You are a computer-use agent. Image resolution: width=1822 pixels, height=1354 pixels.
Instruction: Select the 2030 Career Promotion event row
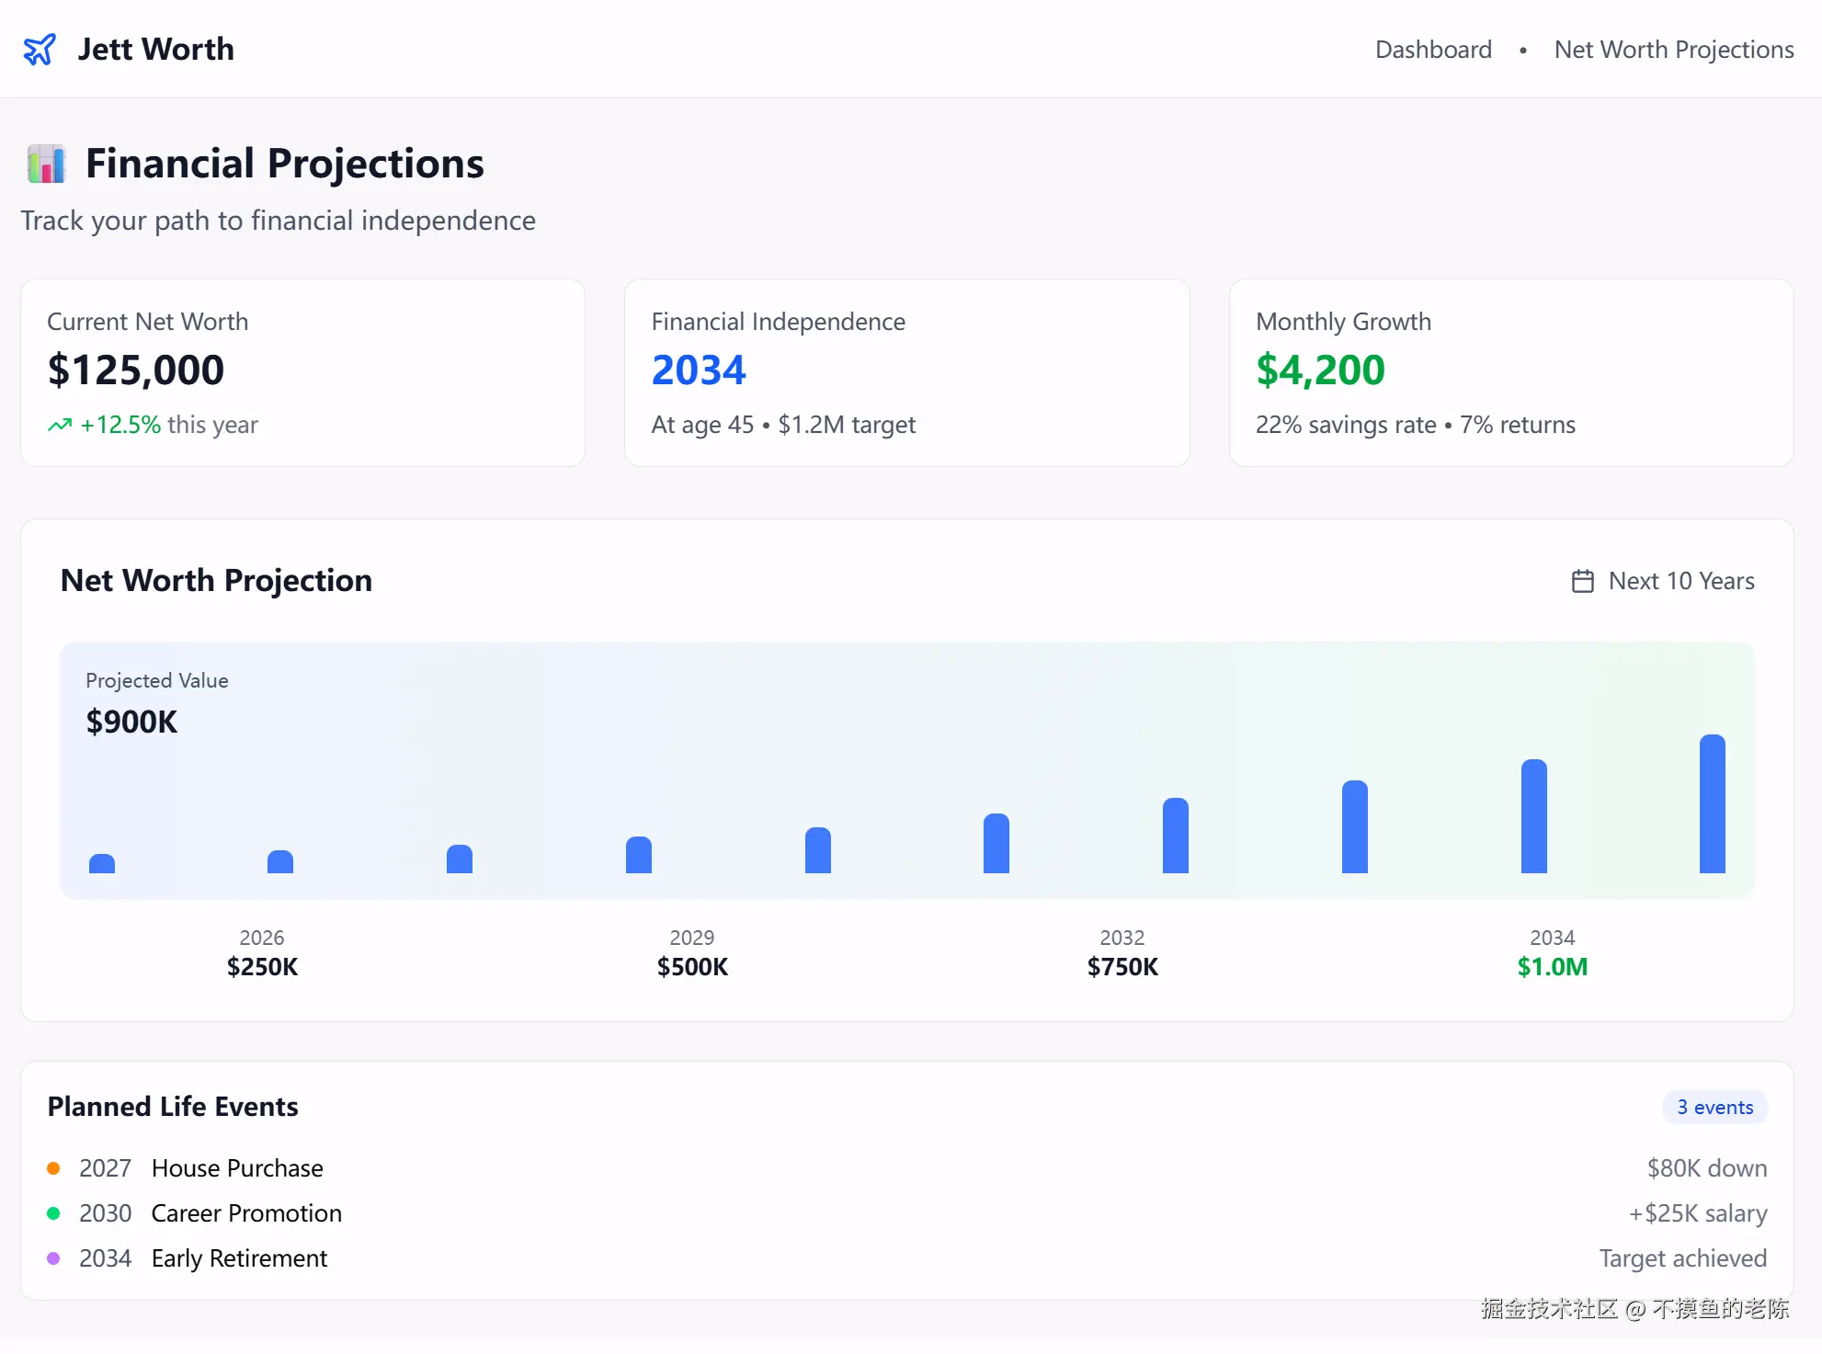246,1213
